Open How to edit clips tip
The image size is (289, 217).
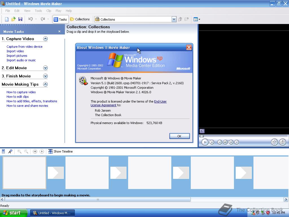17,97
